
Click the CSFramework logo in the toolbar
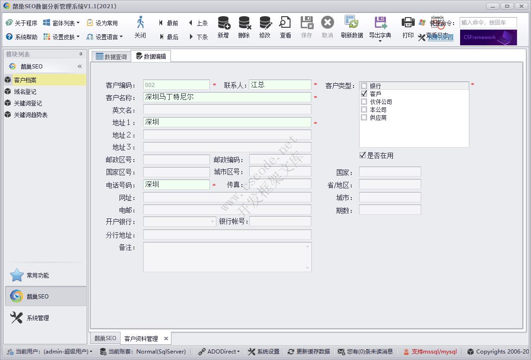click(x=488, y=37)
